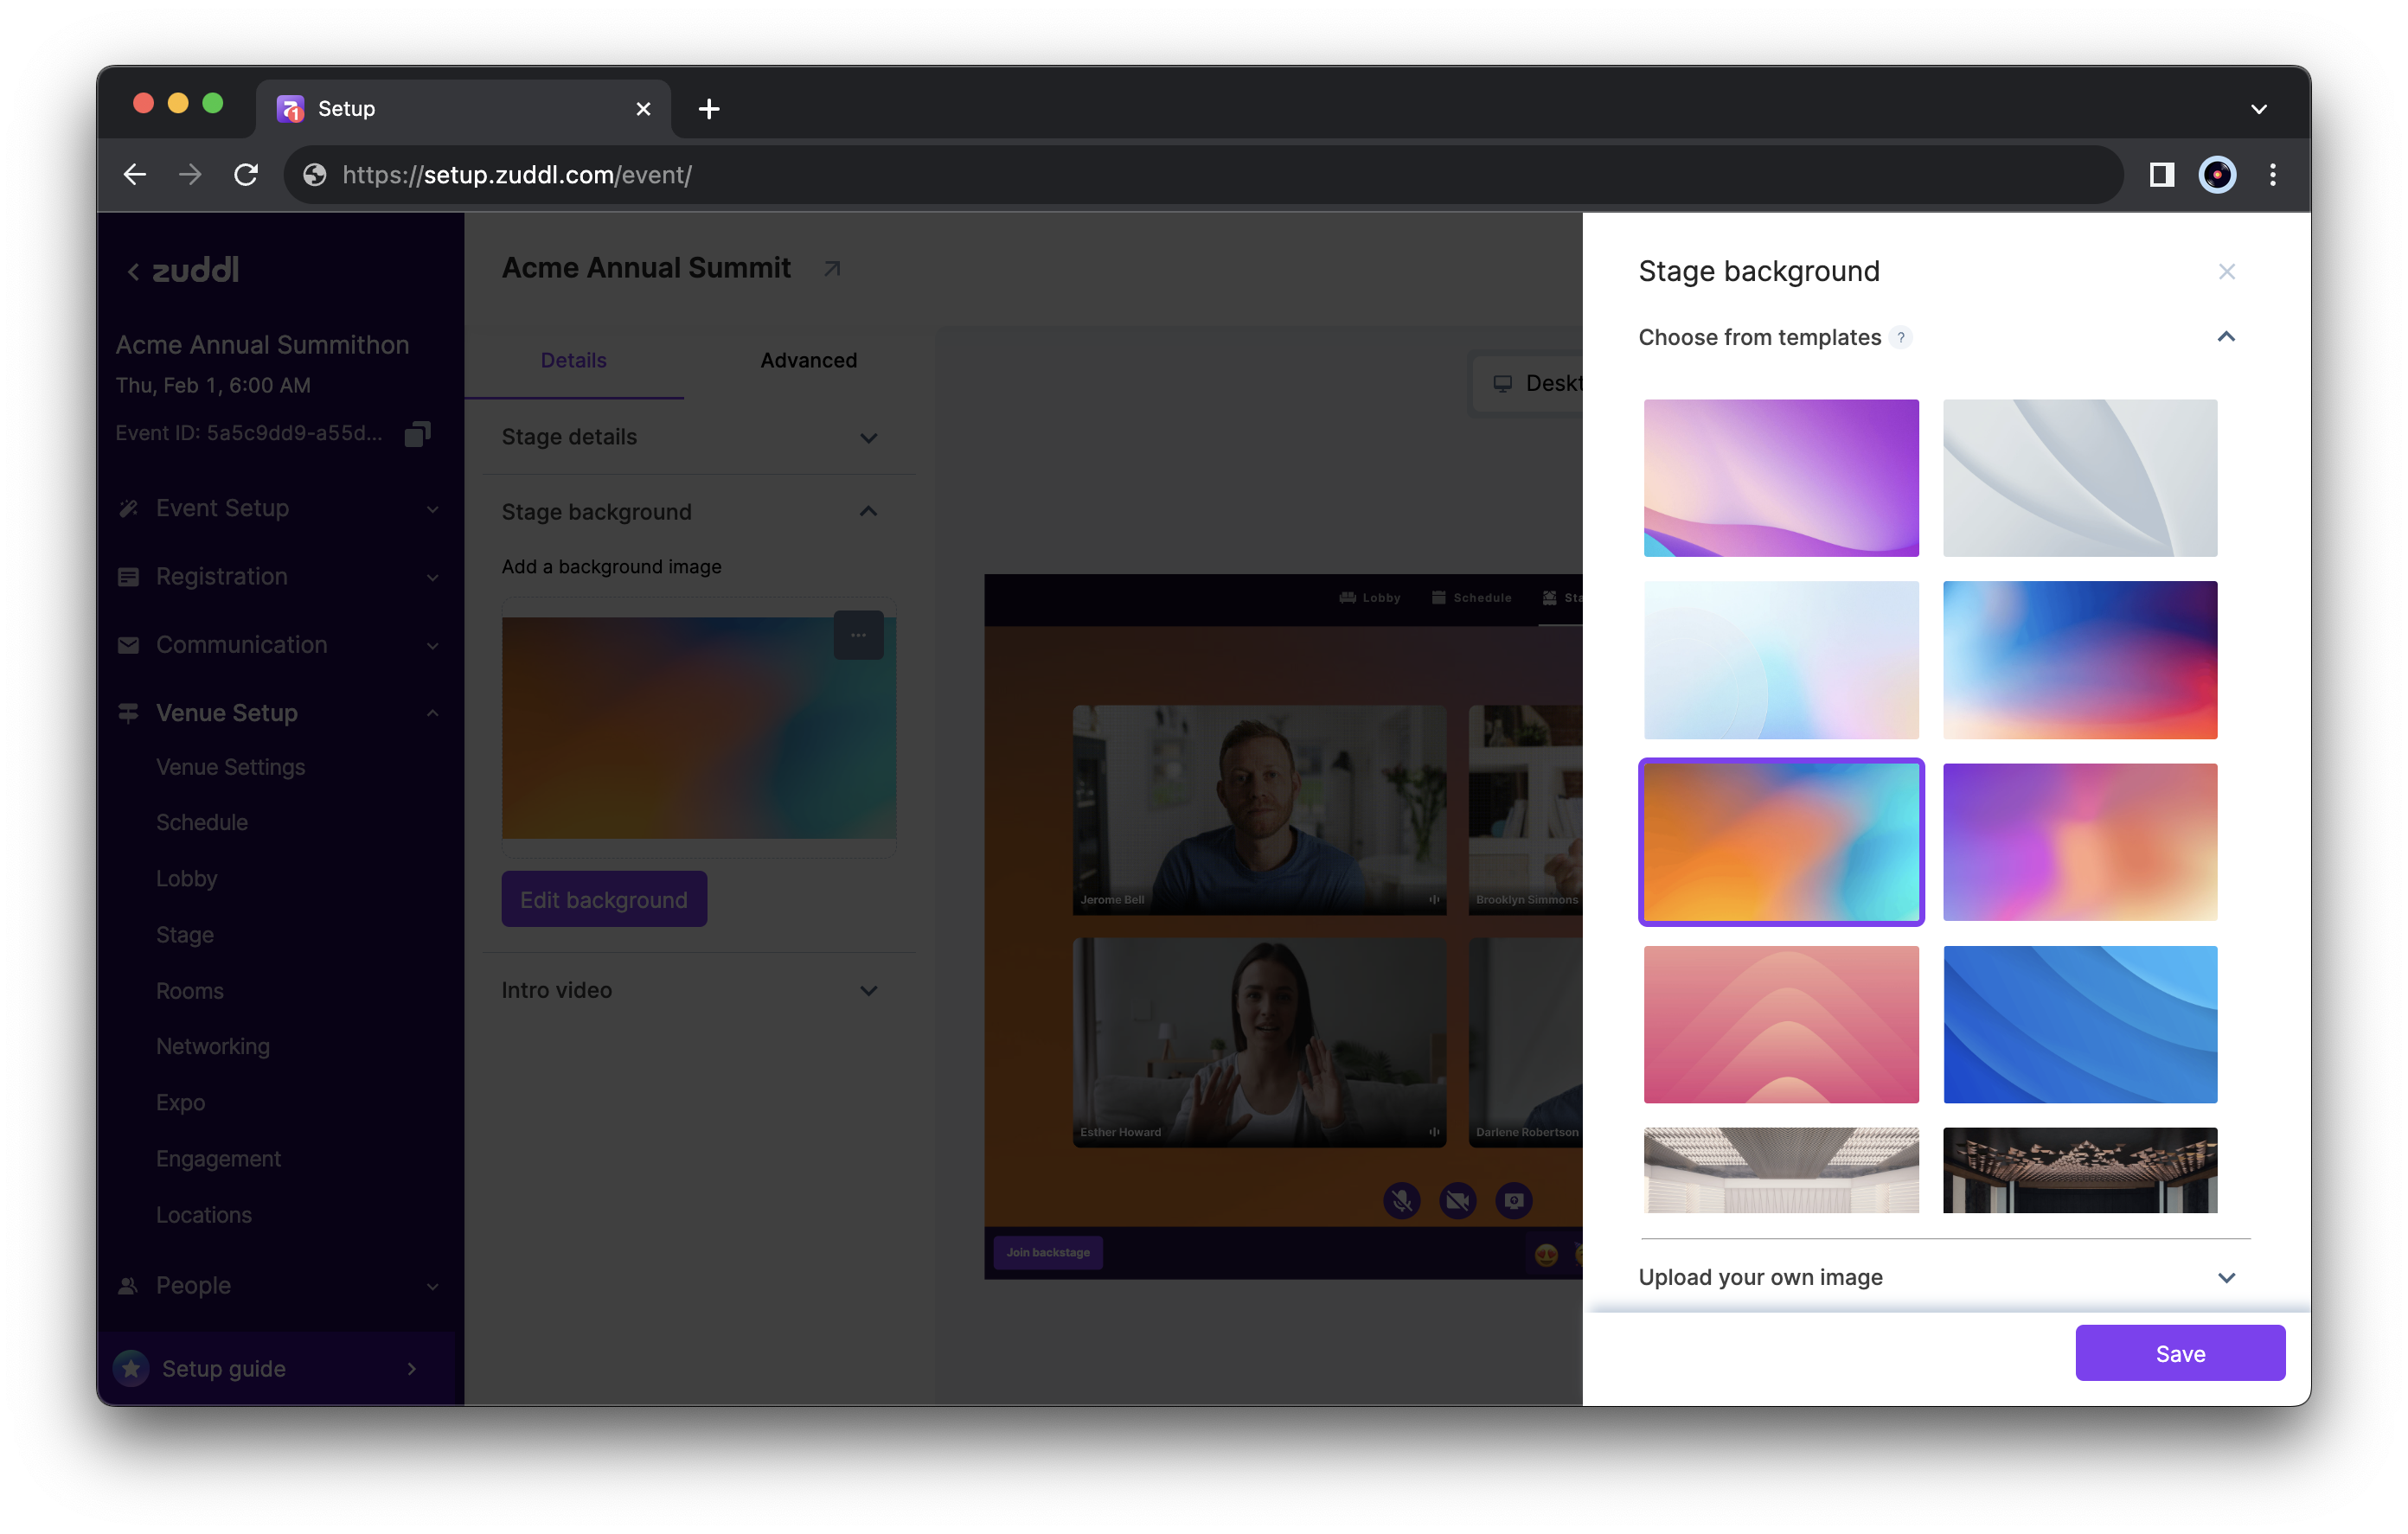Click the help icon beside Choose from templates
Screen dimensions: 2408x1534
[x=1902, y=337]
